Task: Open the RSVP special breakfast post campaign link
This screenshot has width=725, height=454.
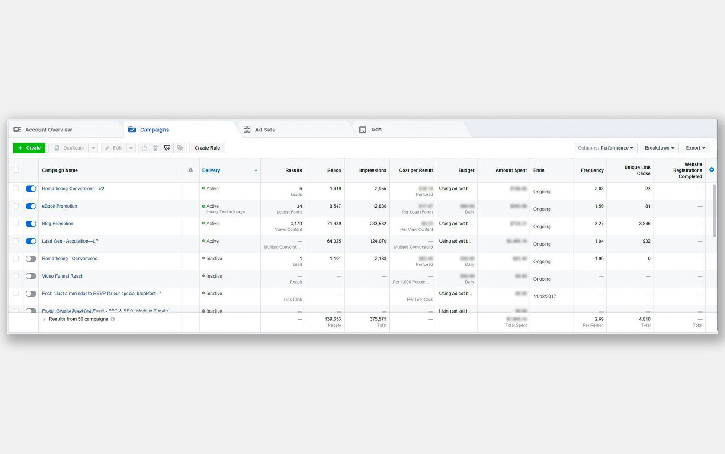Action: [x=101, y=294]
